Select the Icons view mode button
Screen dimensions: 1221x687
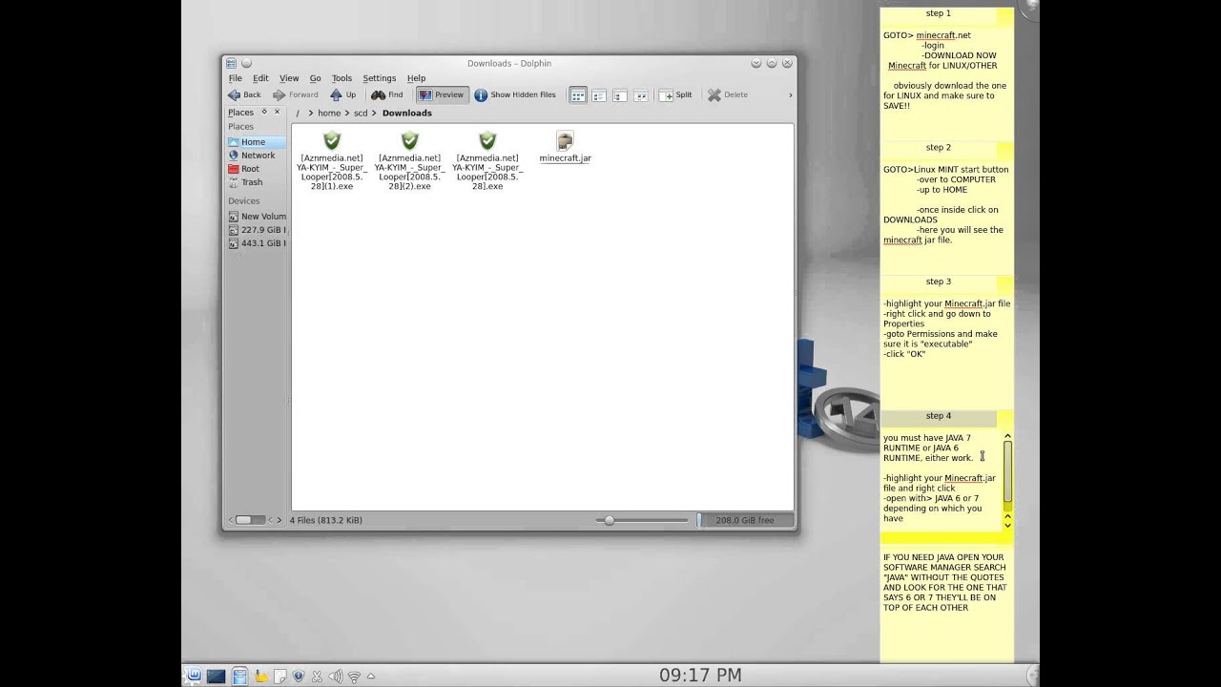(x=578, y=95)
